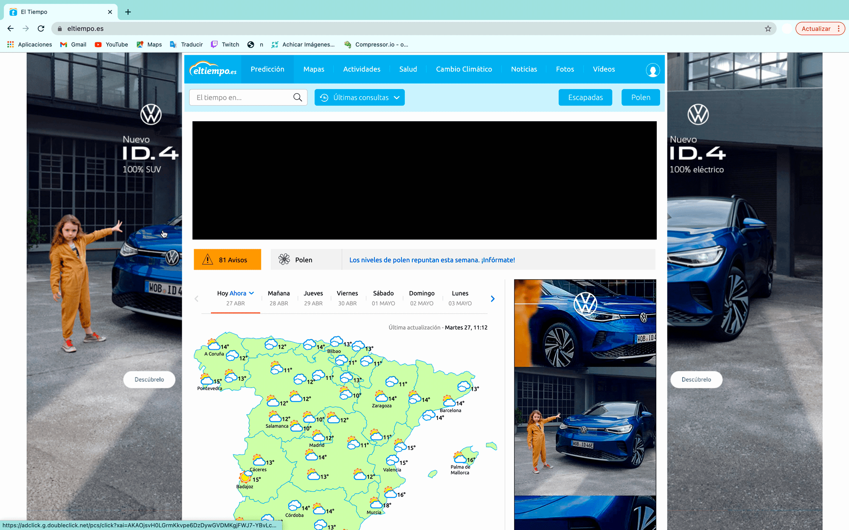Open the Fotos menu
This screenshot has width=849, height=530.
click(565, 69)
